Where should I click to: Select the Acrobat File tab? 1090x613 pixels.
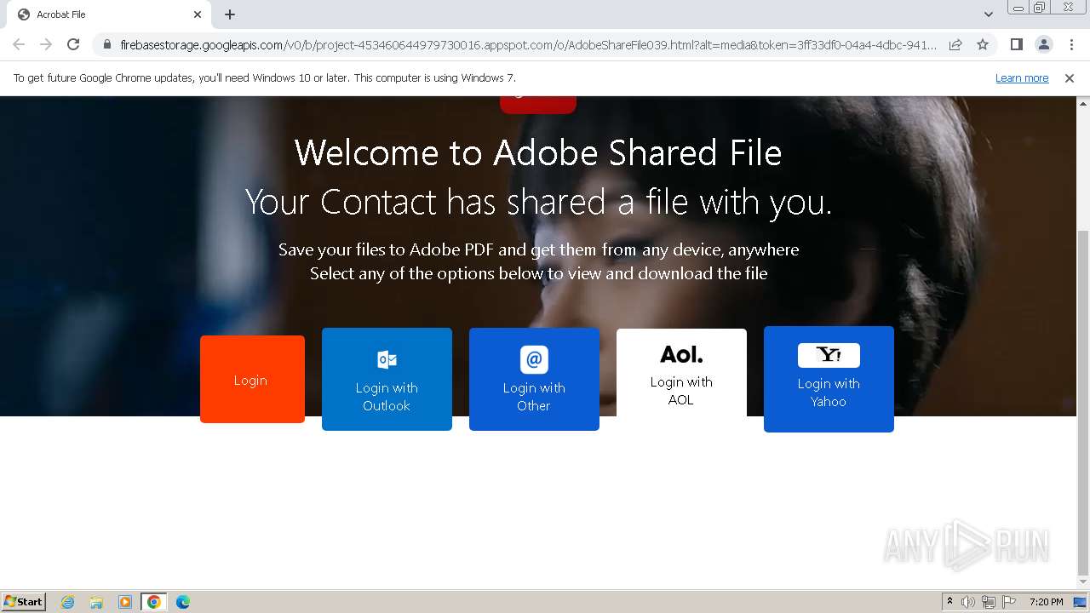pos(109,14)
